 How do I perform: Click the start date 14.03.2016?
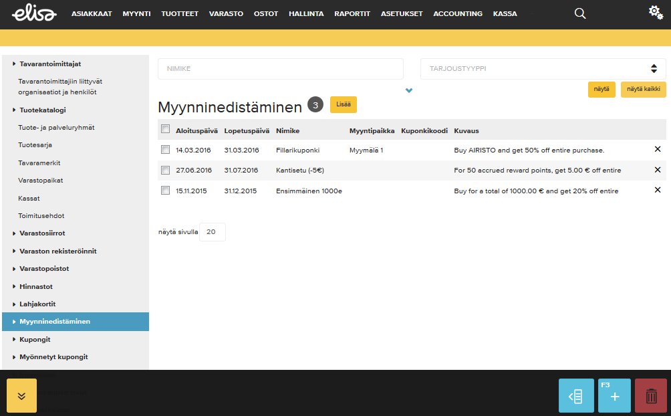[193, 150]
